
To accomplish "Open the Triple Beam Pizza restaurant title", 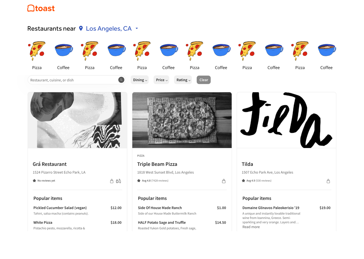I will click(x=157, y=164).
